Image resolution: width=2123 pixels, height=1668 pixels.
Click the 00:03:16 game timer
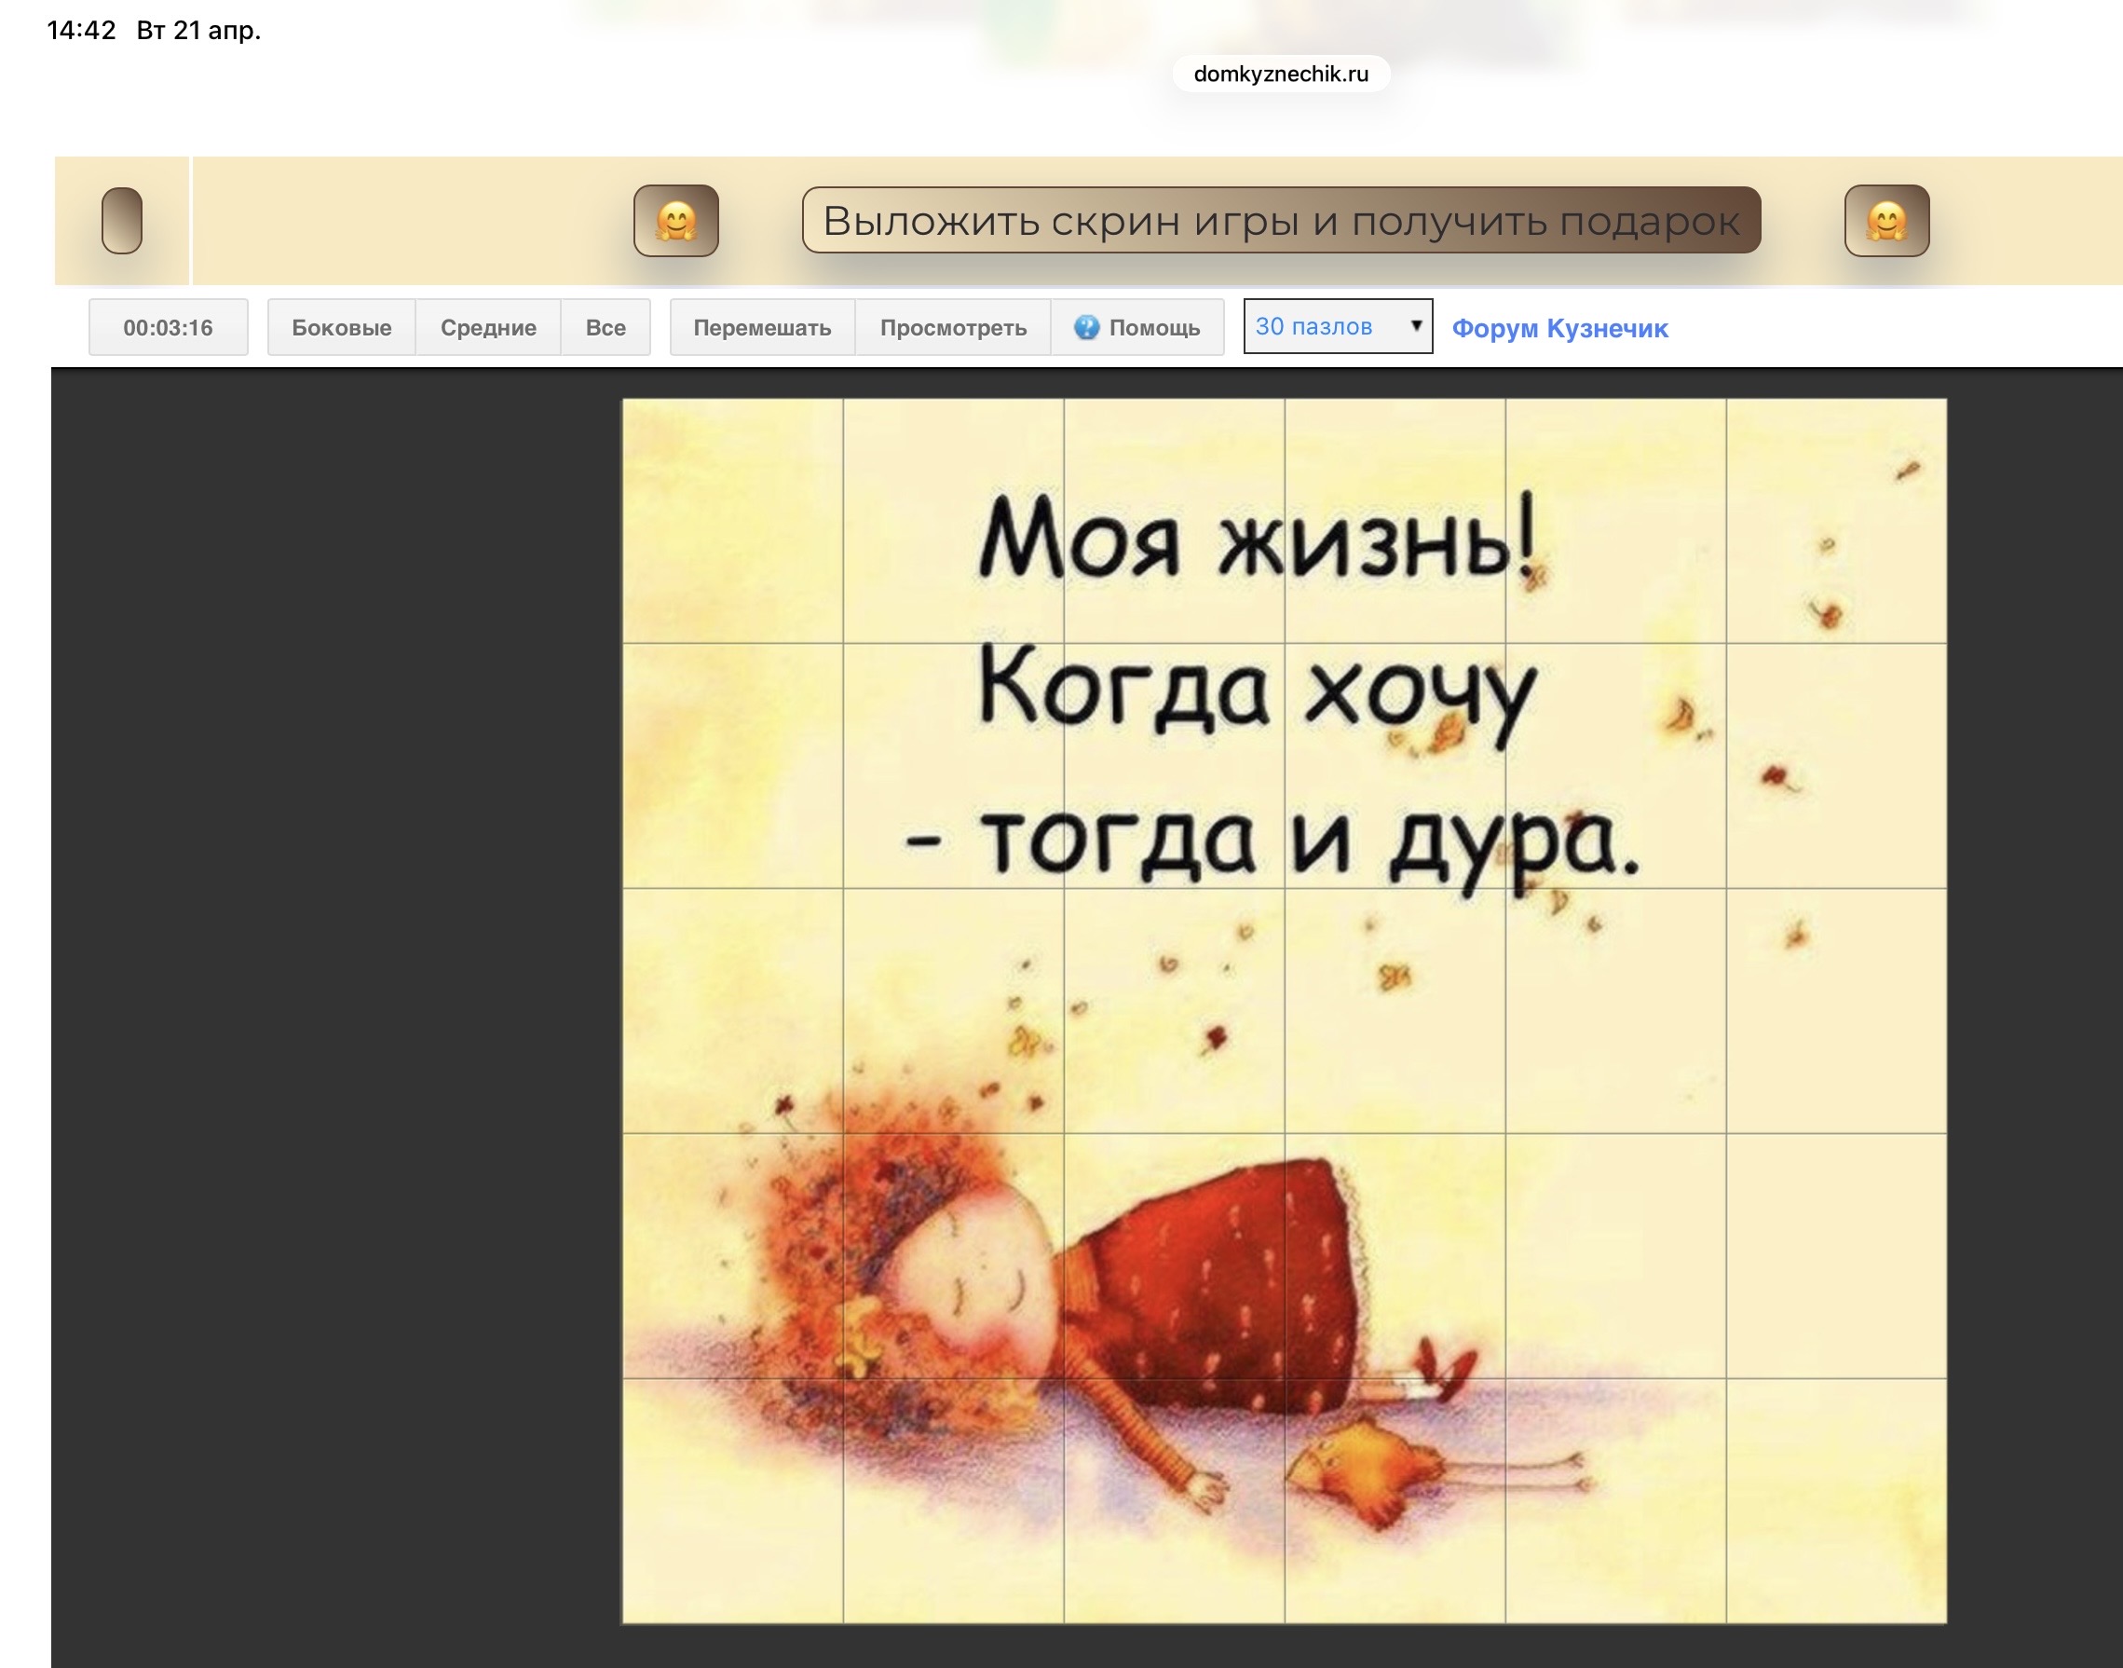(168, 327)
